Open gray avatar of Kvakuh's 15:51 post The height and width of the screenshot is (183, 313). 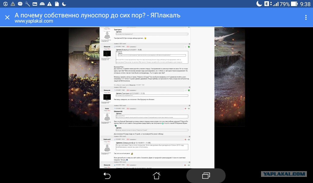point(107,117)
